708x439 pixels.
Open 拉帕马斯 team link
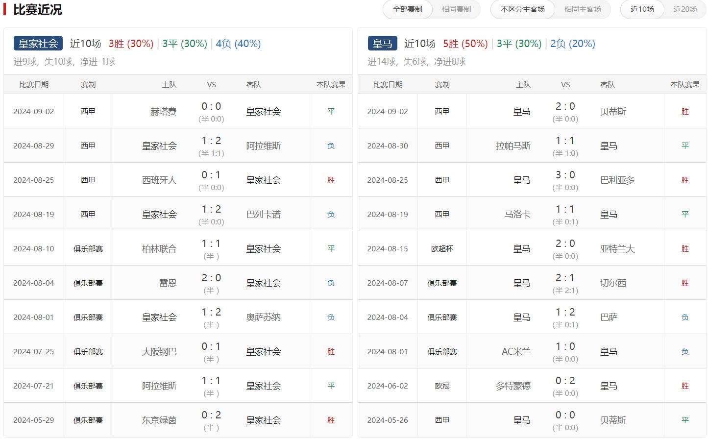(513, 146)
